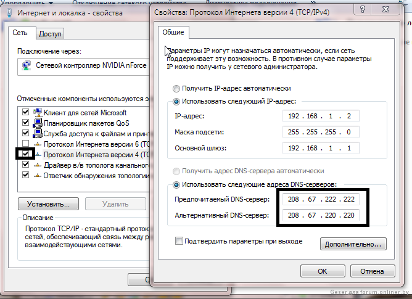The image size is (412, 299).
Task: Click the IP-адрес field 192.168.1.2
Action: (321, 116)
